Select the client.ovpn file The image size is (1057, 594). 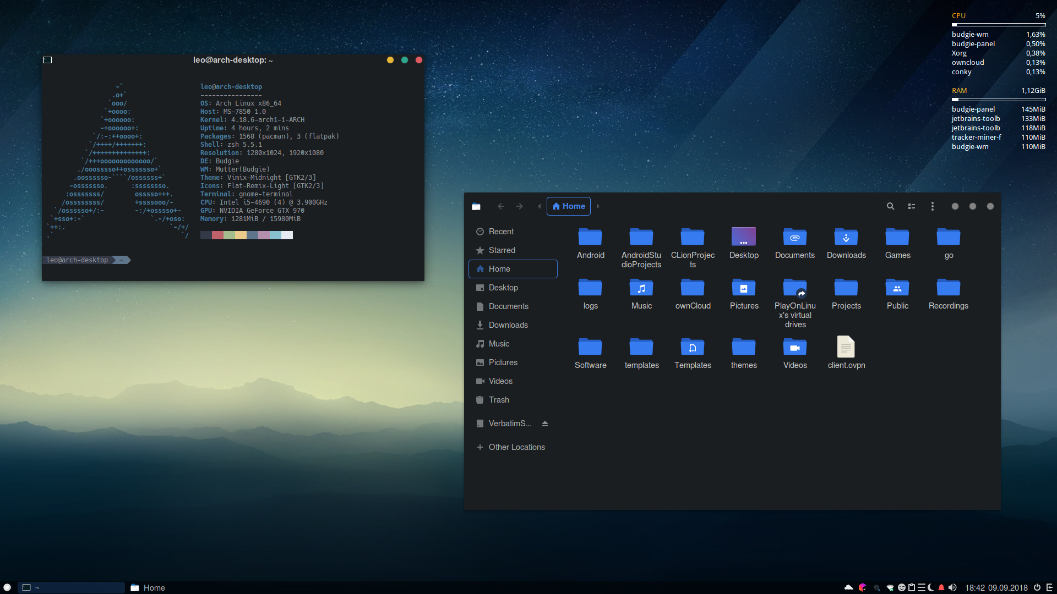(846, 353)
